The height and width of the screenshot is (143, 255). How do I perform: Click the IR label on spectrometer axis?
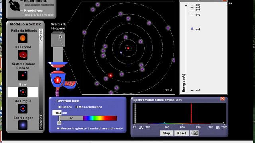pyautogui.click(x=218, y=128)
